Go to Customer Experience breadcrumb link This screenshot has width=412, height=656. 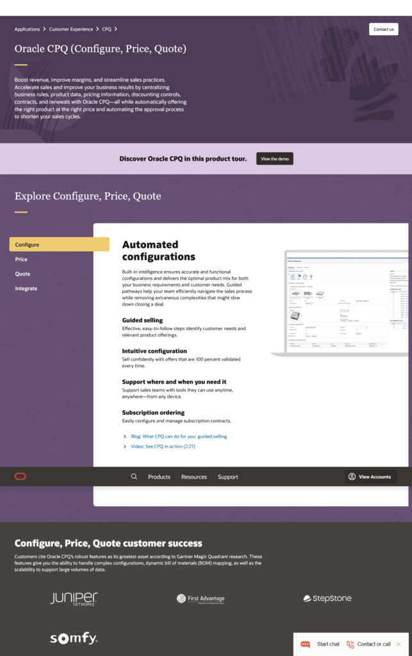(x=70, y=29)
